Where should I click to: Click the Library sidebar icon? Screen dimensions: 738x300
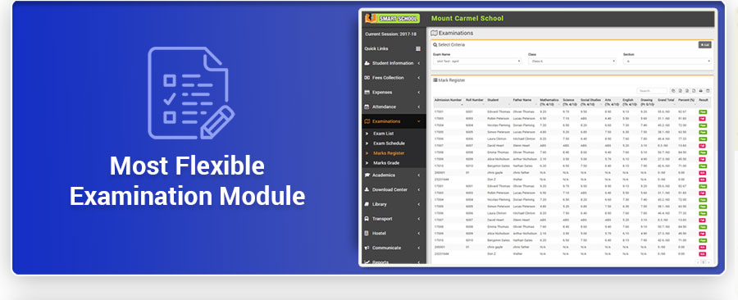(367, 204)
